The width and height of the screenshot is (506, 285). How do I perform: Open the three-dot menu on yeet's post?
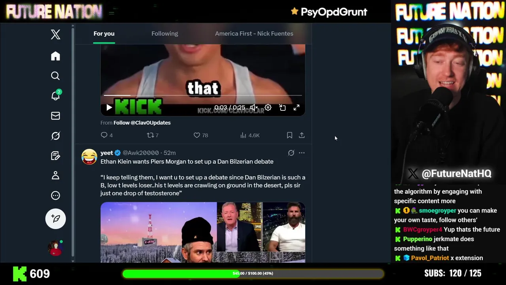pos(302,153)
